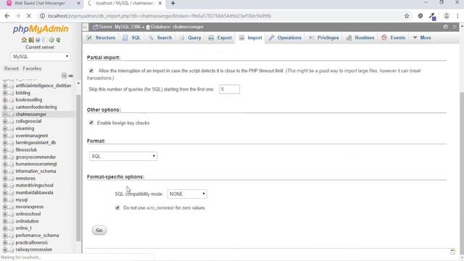
Task: Select the performance_schema database in tree
Action: tap(37, 235)
